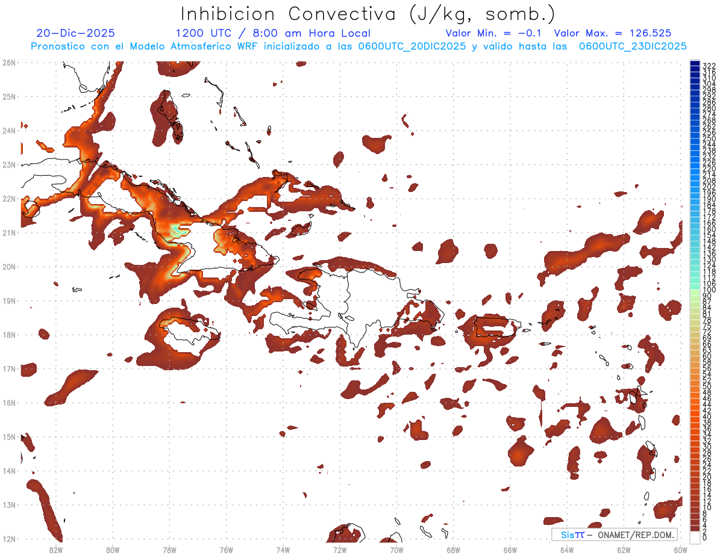Click the '322' color scale value
The image size is (723, 558).
709,66
